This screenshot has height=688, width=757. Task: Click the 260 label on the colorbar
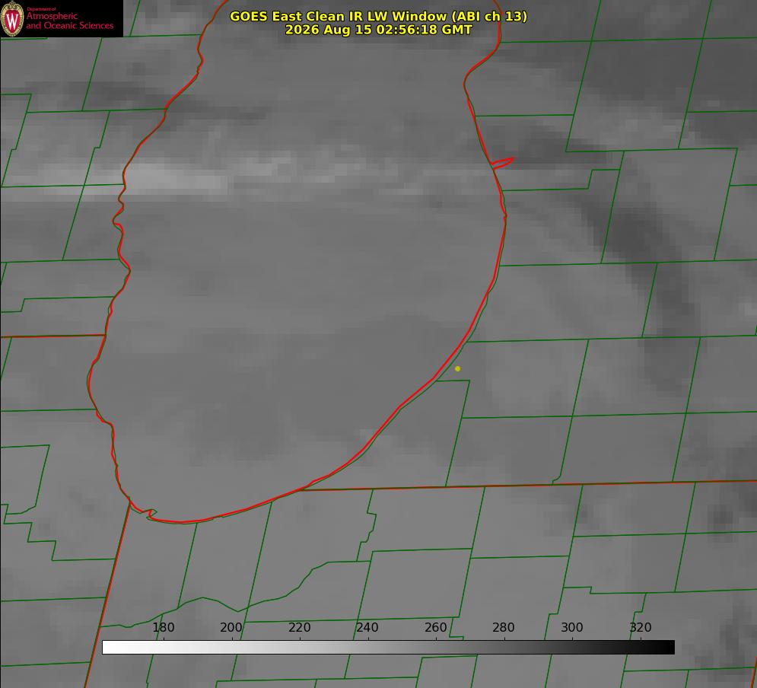435,627
